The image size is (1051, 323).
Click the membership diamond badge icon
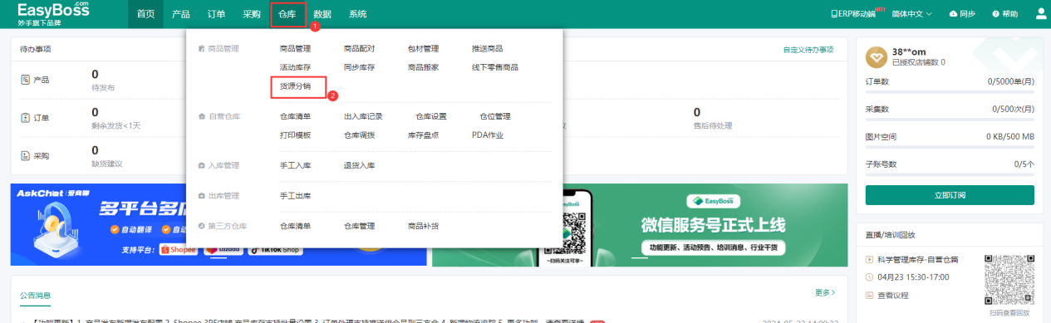pos(876,56)
